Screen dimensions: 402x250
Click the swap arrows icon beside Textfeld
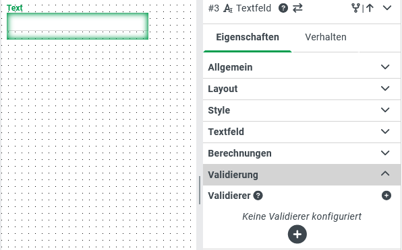point(297,8)
